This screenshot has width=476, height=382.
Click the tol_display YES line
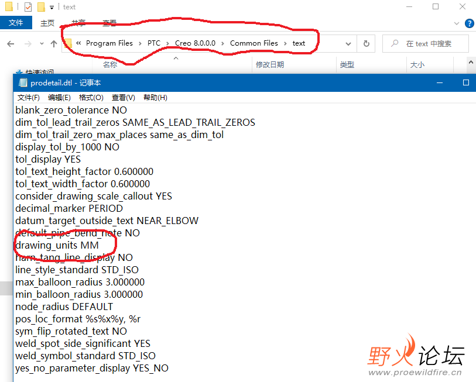tap(48, 159)
